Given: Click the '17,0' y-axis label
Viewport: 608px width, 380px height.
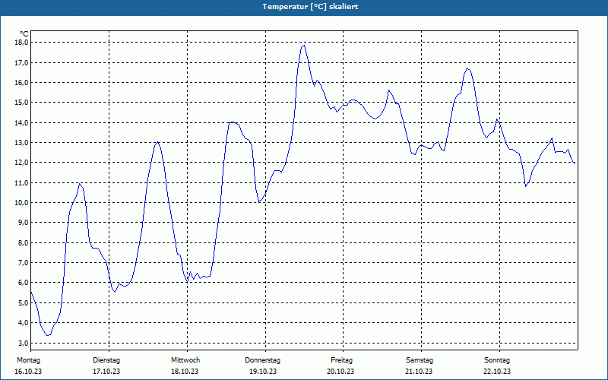Looking at the screenshot, I should pyautogui.click(x=21, y=62).
